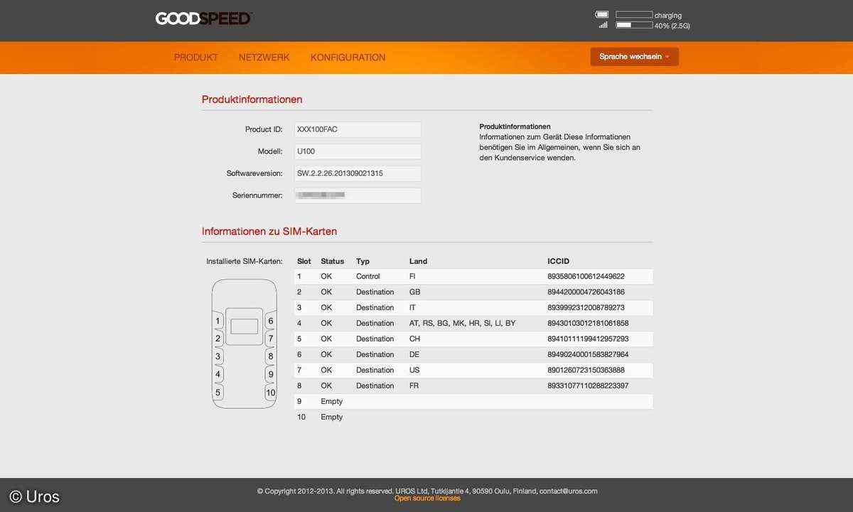Click the Open source licenses link

pos(427,498)
